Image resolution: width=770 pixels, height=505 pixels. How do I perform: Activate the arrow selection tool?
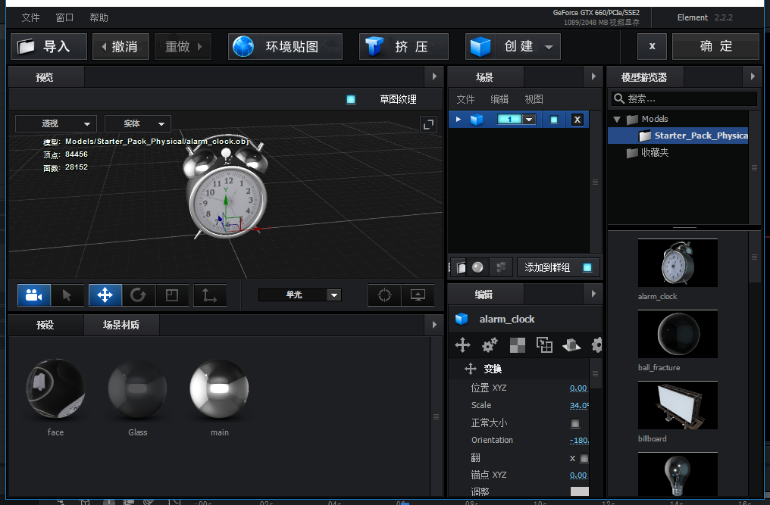[x=67, y=295]
